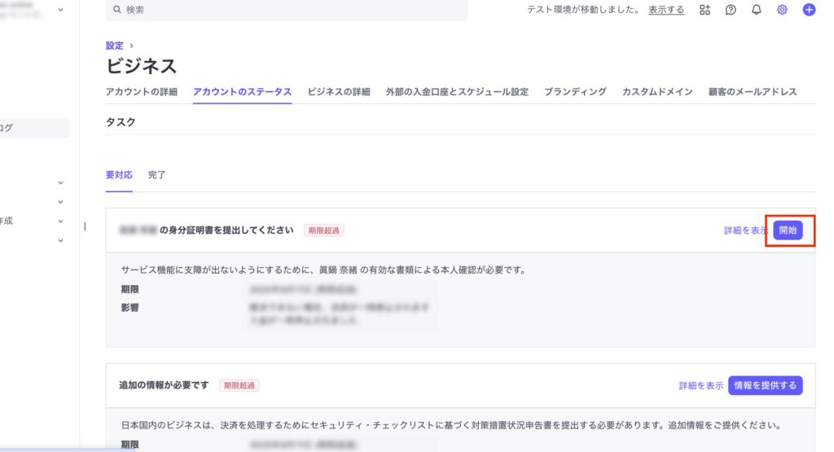Expand account switcher chevron atop the sidebar
The width and height of the screenshot is (834, 452).
(x=60, y=10)
